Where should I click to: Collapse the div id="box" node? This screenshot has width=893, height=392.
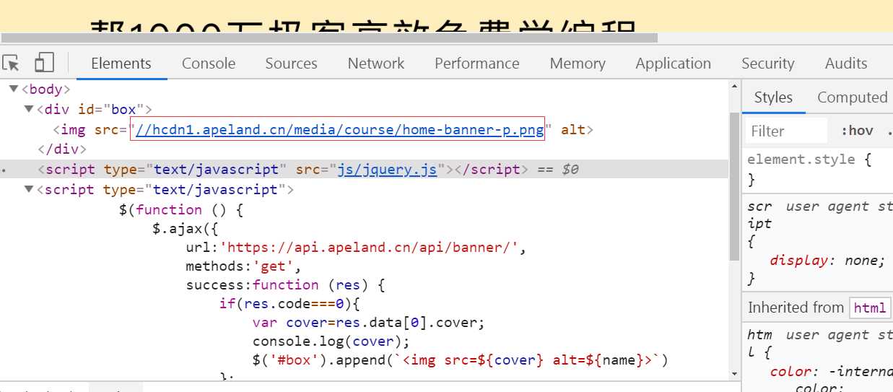click(x=29, y=110)
